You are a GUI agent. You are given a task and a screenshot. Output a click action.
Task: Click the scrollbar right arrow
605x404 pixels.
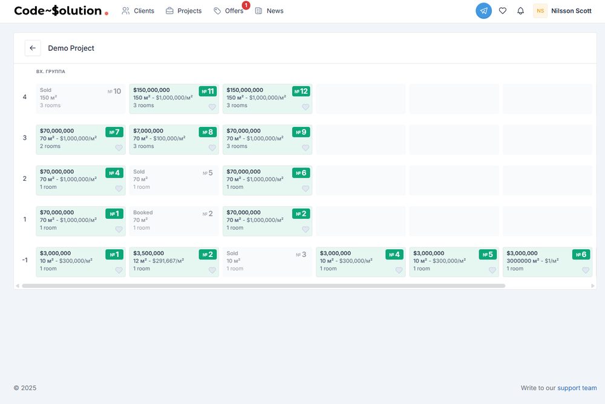point(593,286)
